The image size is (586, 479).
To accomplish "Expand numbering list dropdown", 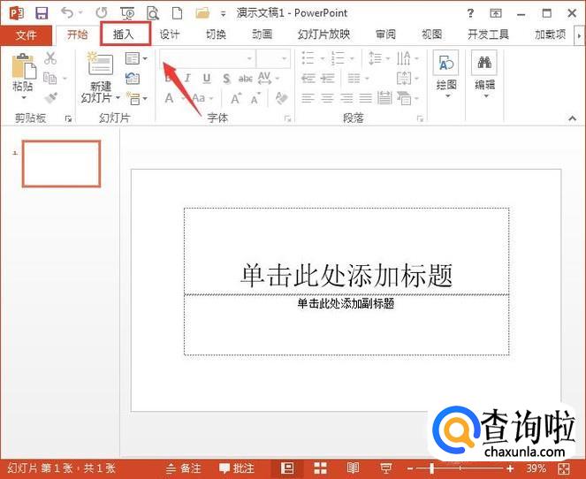I will [351, 58].
